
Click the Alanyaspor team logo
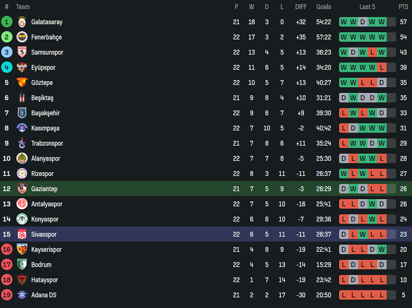pos(22,158)
